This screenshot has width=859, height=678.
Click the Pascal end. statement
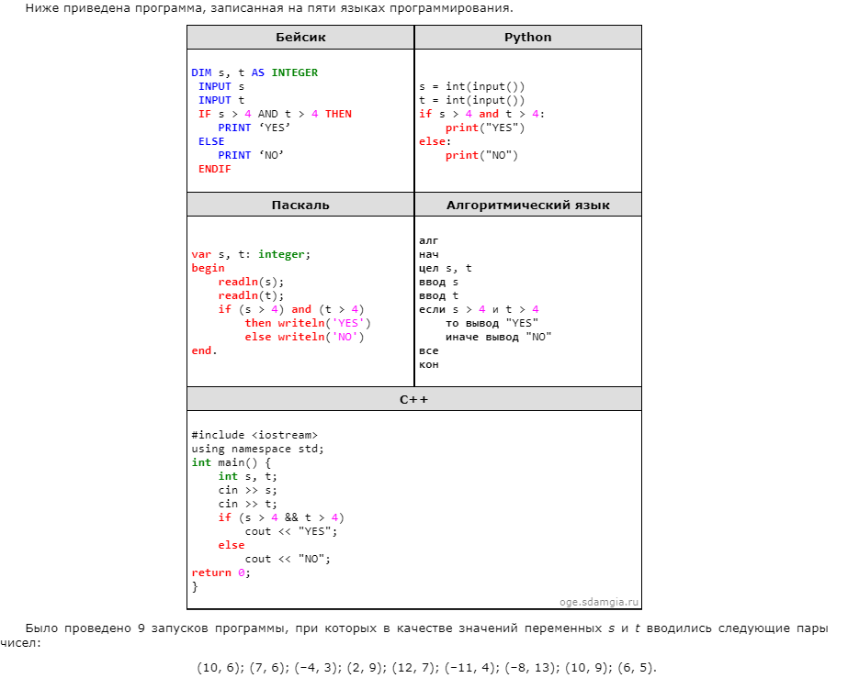pyautogui.click(x=204, y=350)
